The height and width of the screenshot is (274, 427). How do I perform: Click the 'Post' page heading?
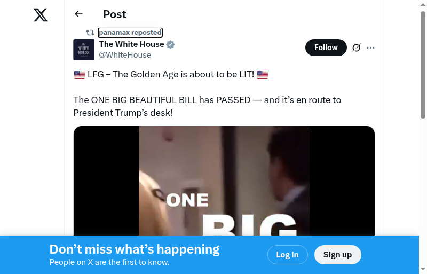point(115,14)
